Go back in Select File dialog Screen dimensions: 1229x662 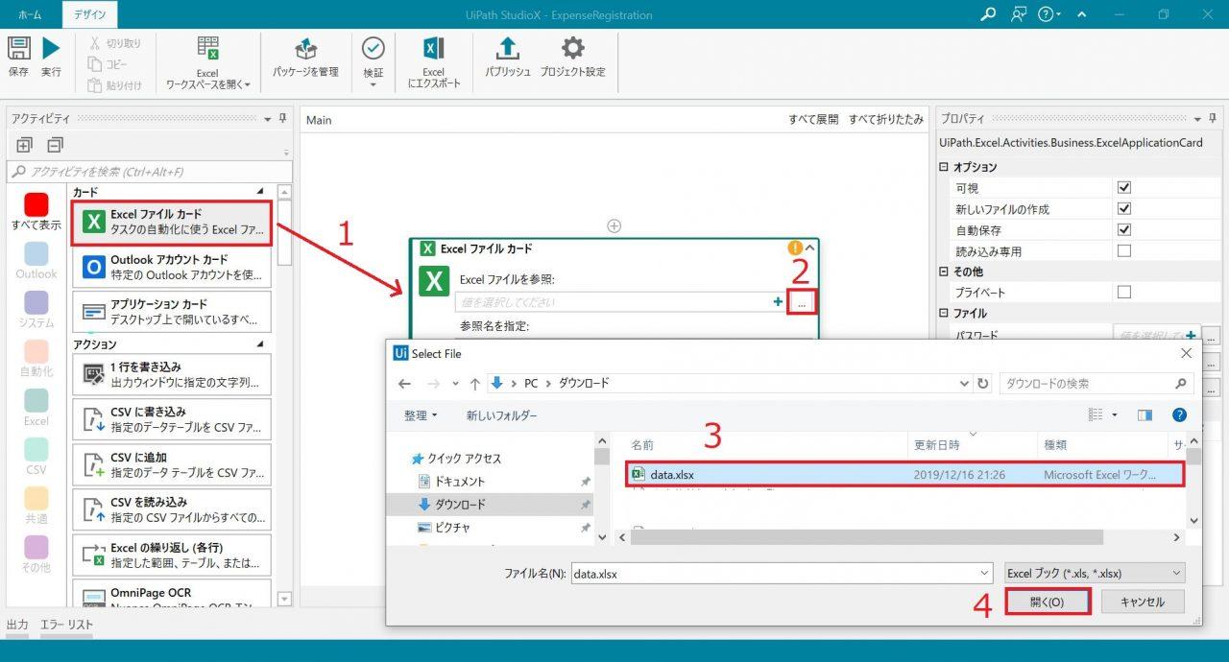click(x=405, y=384)
